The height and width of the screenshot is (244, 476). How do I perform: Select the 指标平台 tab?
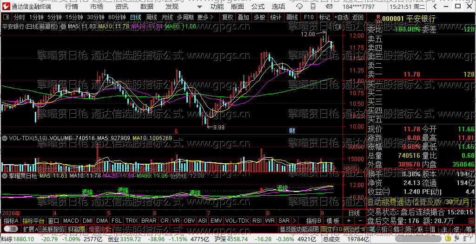[x=33, y=221]
